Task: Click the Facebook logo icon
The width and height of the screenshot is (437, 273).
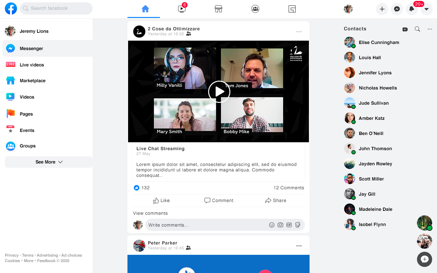Action: (11, 8)
